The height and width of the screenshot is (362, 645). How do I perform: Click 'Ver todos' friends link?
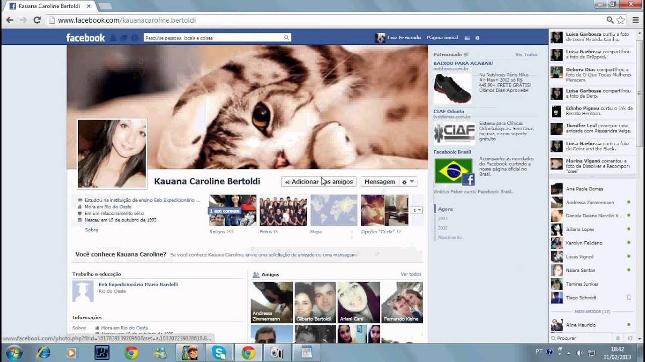[x=411, y=275]
